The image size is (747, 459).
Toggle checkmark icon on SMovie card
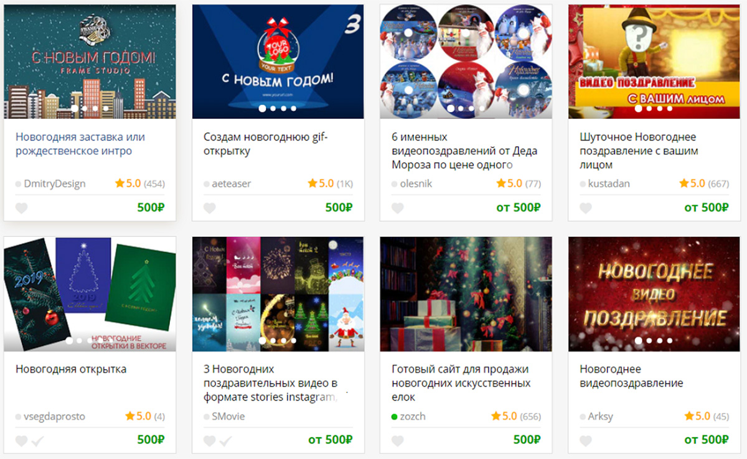(x=226, y=441)
